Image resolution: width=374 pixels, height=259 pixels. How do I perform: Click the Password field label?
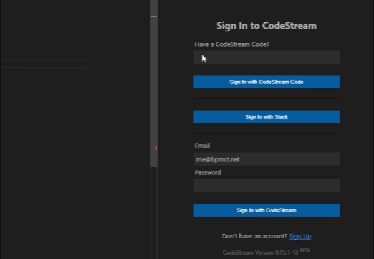(208, 172)
